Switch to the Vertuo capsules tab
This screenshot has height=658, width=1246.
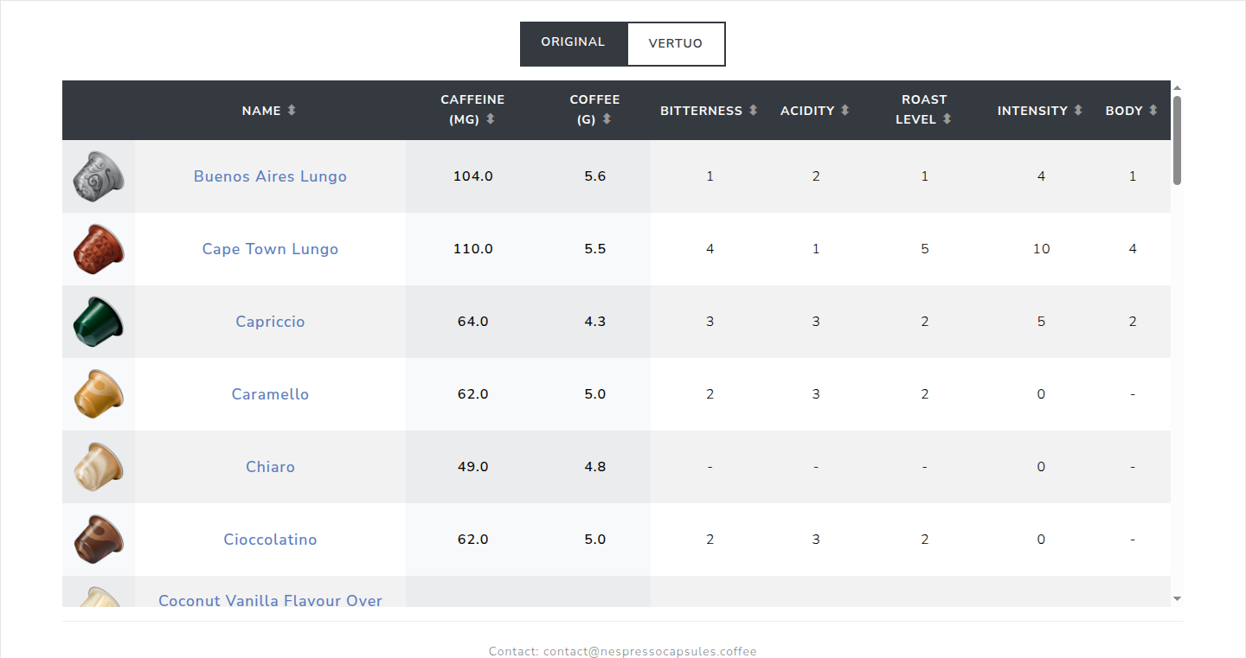click(x=676, y=44)
